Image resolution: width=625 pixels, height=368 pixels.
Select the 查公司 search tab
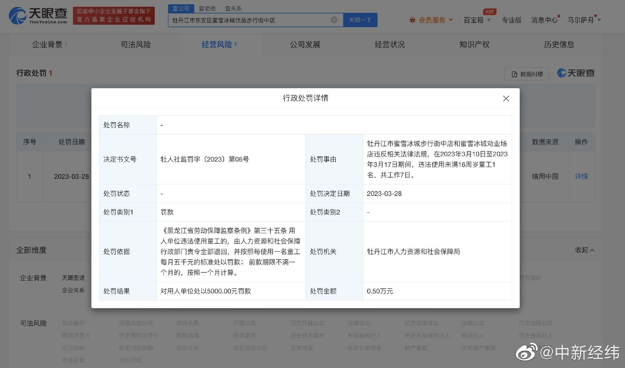(x=181, y=9)
